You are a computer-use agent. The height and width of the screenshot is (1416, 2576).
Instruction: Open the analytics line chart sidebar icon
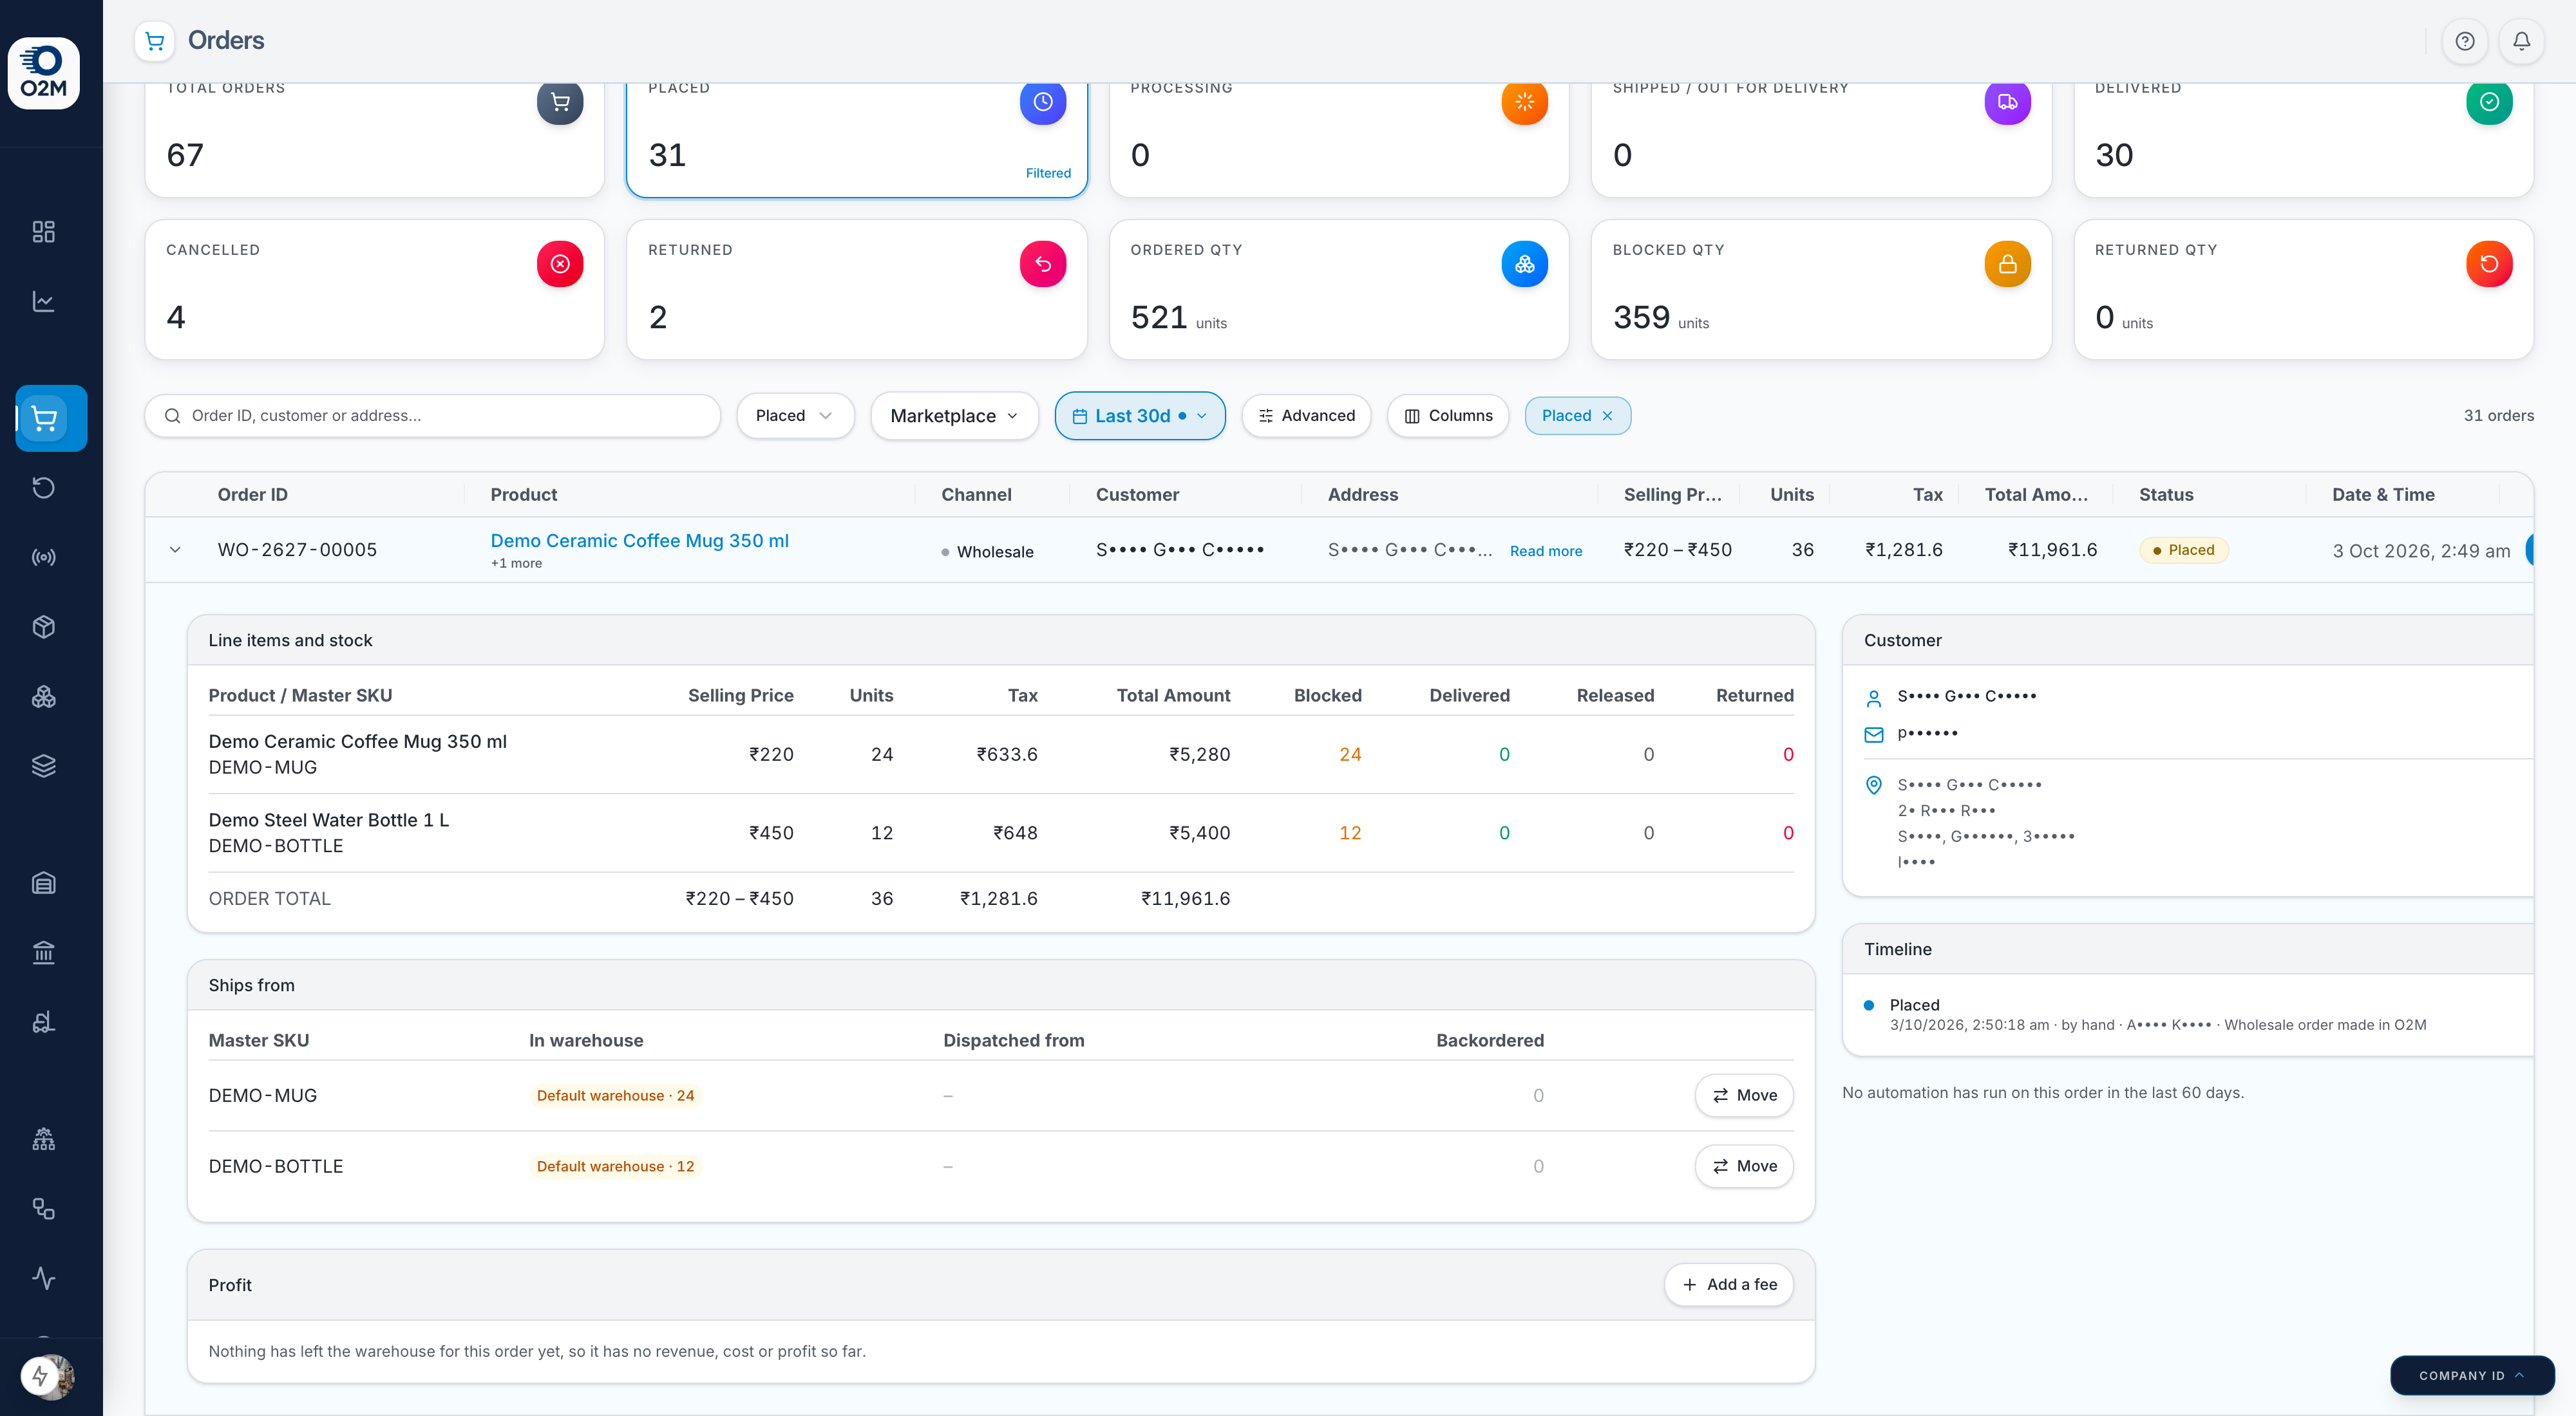pos(44,301)
